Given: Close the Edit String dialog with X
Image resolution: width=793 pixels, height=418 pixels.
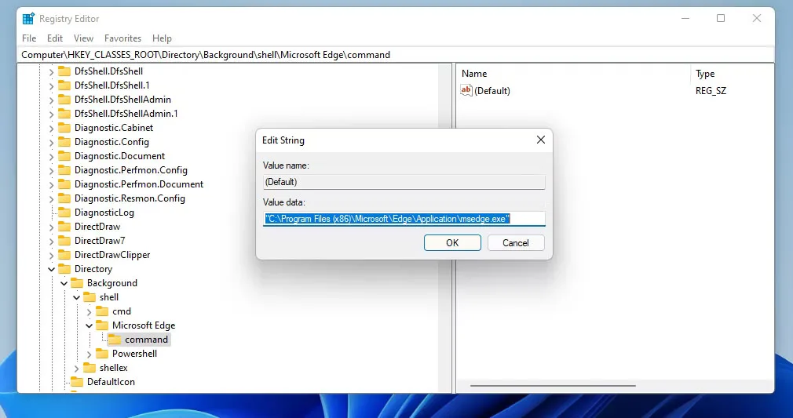Looking at the screenshot, I should tap(541, 140).
